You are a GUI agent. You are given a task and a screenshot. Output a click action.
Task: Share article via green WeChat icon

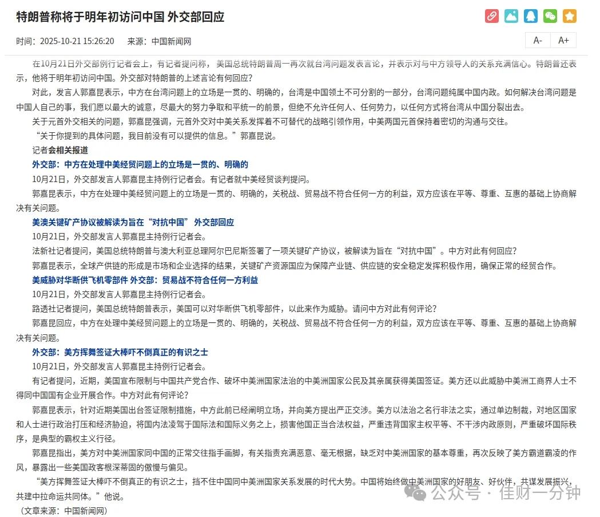(550, 16)
